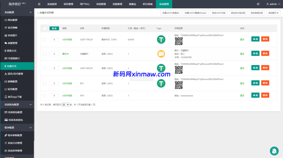Open 储蓄金 top menu
Image resolution: width=283 pixels, height=158 pixels.
pyautogui.click(x=132, y=4)
